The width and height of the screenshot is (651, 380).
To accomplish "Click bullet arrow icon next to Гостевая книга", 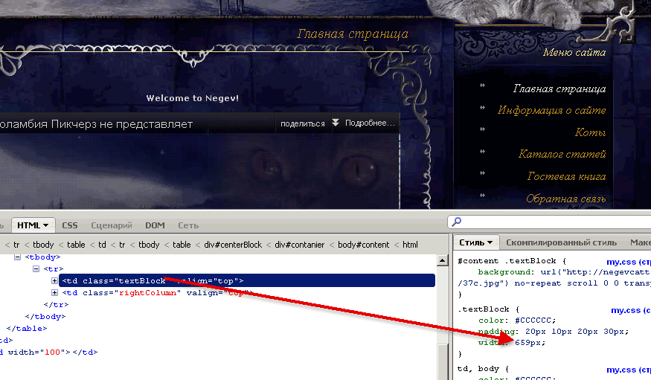I will point(483,173).
